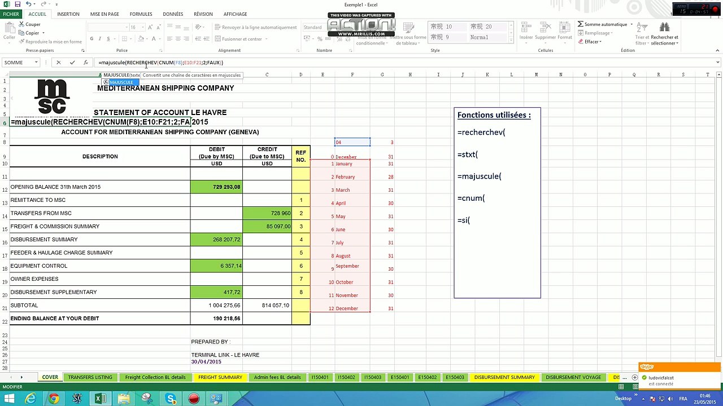Expand the formula bar

[718, 63]
